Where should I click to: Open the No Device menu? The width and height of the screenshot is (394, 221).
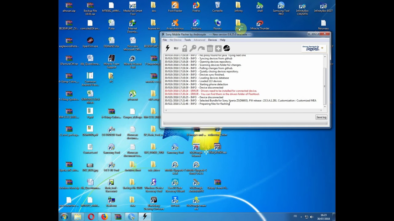click(x=175, y=40)
